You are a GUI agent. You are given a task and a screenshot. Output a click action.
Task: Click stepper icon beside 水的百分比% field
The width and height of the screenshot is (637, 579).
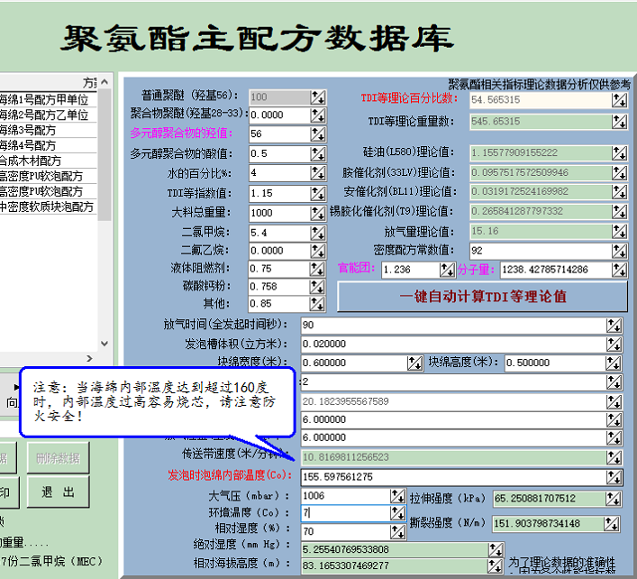coord(318,173)
